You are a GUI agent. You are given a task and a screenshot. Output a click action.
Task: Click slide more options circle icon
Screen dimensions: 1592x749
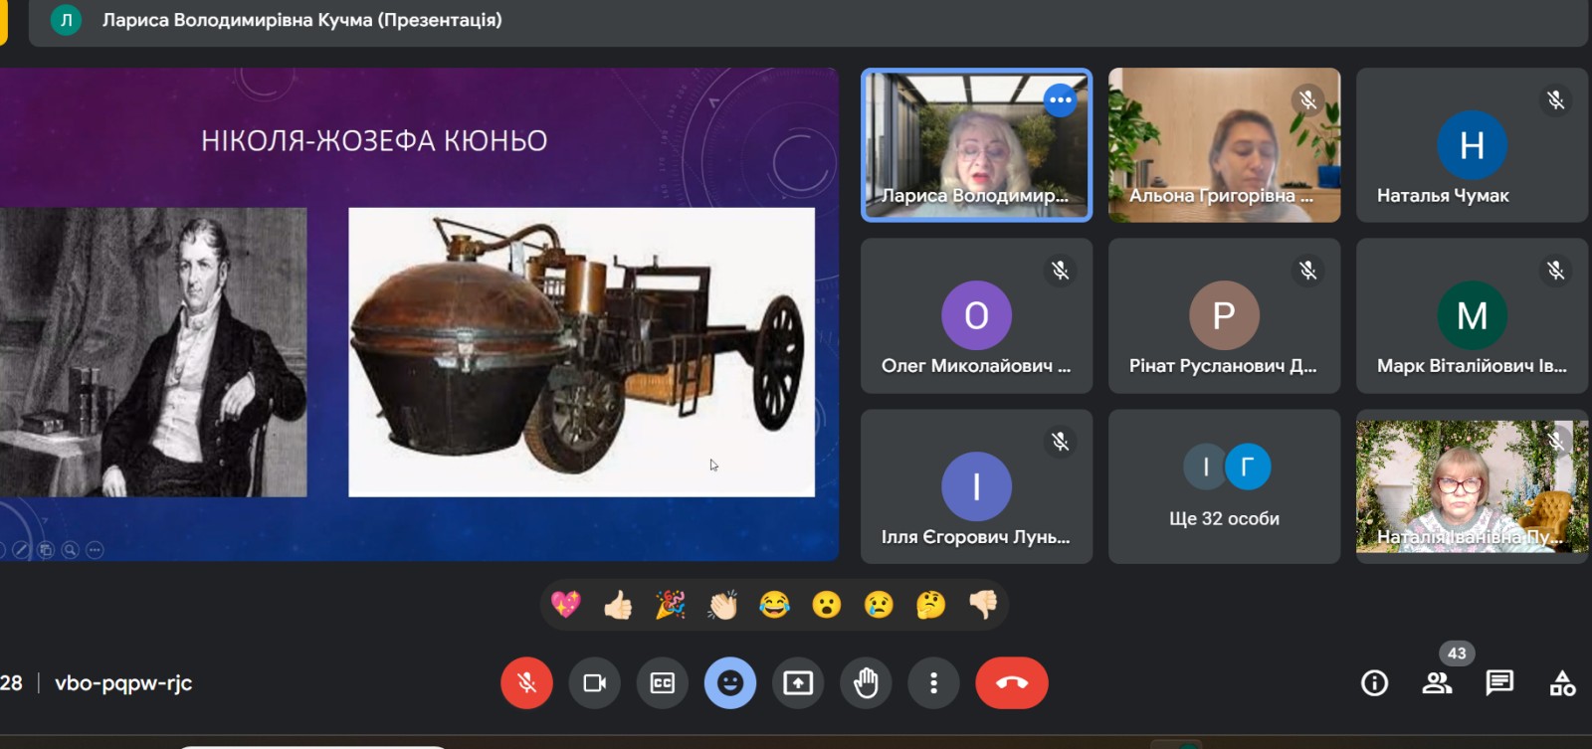coord(95,549)
